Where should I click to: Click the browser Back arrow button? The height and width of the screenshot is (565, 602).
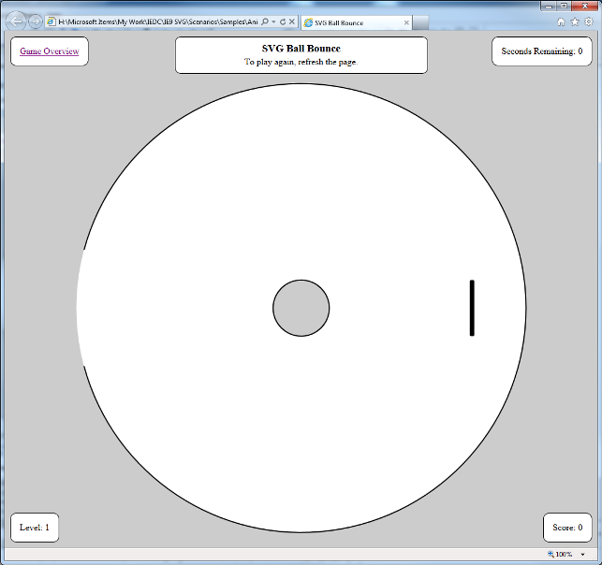(16, 22)
